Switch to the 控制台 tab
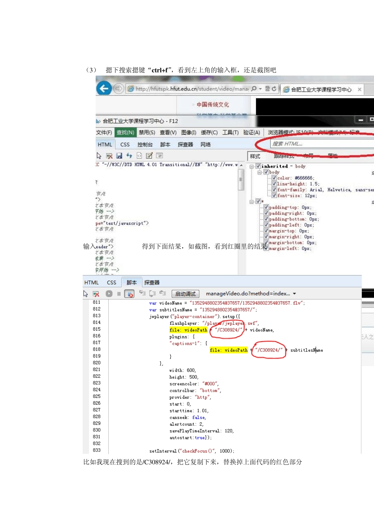 pos(145,144)
